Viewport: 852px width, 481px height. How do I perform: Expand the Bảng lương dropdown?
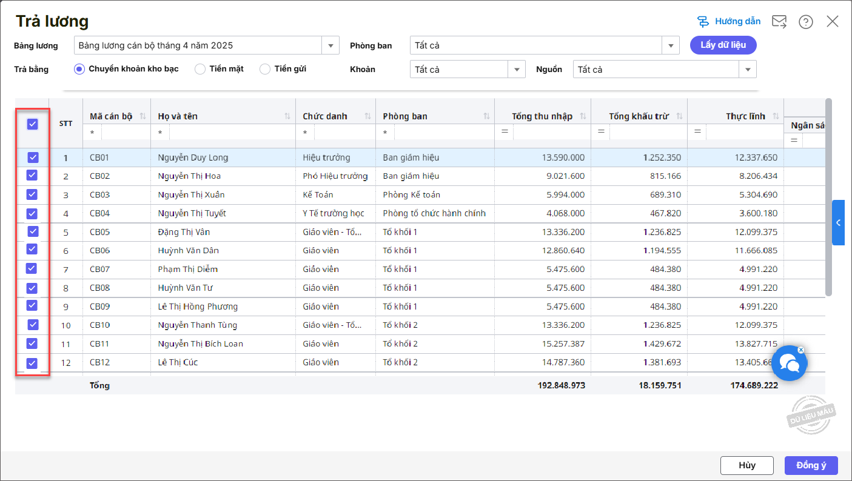pyautogui.click(x=330, y=45)
